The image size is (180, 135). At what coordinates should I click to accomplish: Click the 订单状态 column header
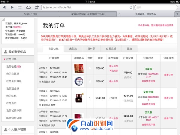click(148, 58)
